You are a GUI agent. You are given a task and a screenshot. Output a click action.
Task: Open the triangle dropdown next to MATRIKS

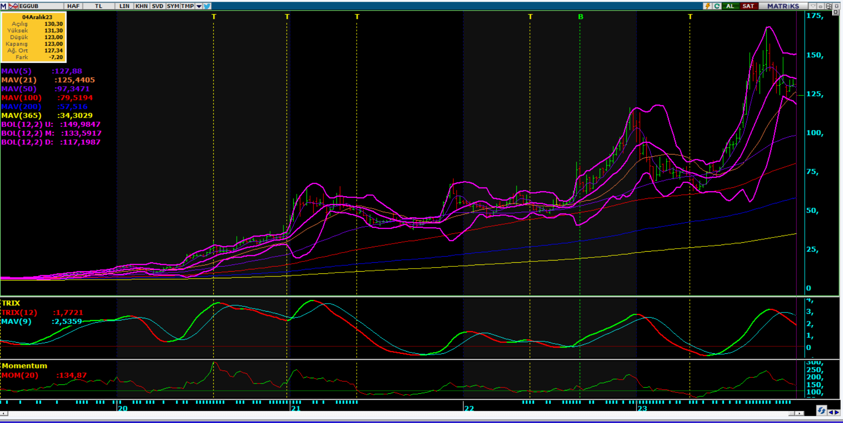pos(813,6)
